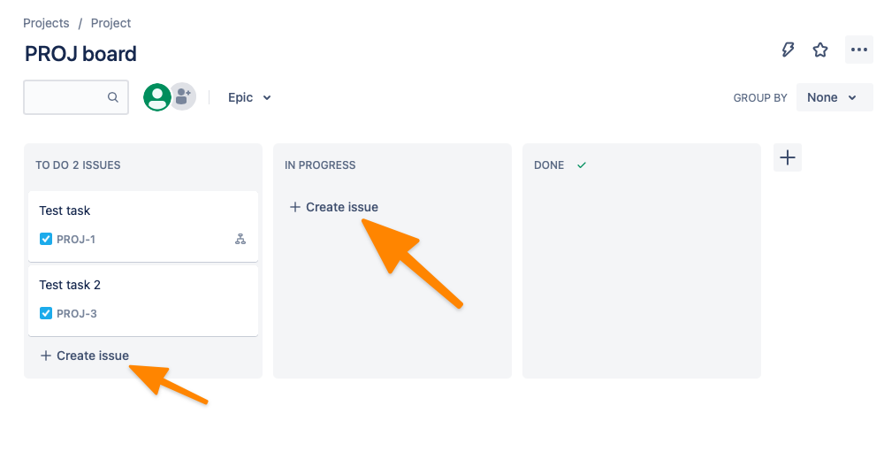Add a new column with plus button
Screen dimensions: 884x467
click(787, 158)
